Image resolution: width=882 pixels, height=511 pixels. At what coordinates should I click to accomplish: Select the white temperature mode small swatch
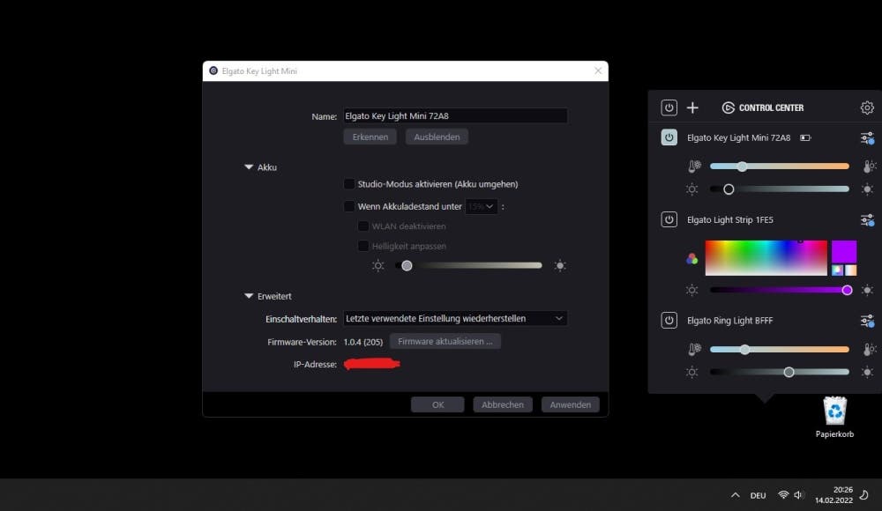pos(850,270)
